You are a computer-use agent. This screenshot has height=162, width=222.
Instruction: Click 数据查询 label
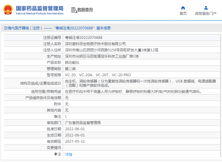[x=85, y=10]
